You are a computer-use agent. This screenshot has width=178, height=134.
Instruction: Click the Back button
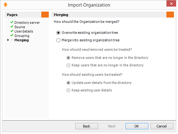click(87, 126)
